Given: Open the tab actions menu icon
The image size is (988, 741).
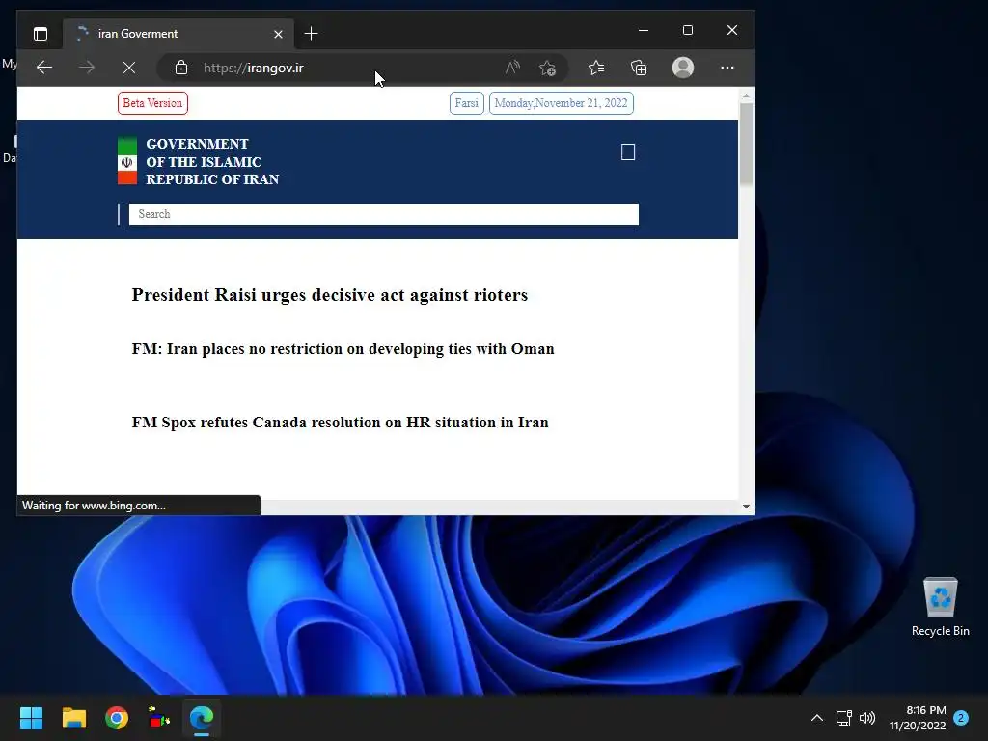Looking at the screenshot, I should pyautogui.click(x=41, y=34).
